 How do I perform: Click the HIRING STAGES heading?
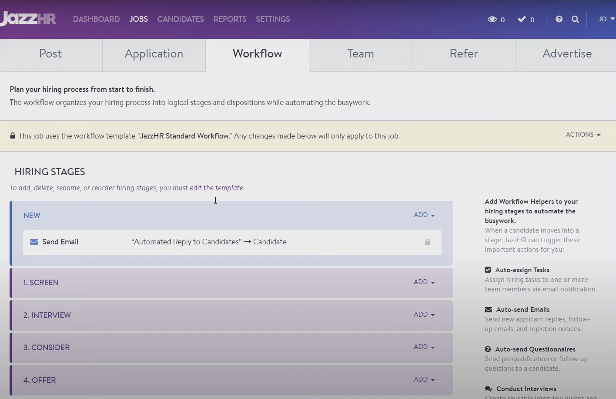[50, 172]
